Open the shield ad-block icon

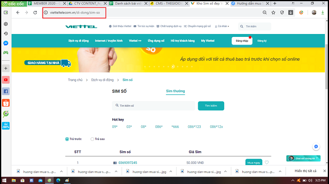[282, 13]
